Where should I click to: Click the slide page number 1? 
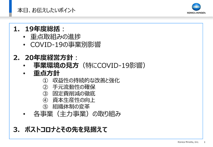pyautogui.click(x=205, y=142)
